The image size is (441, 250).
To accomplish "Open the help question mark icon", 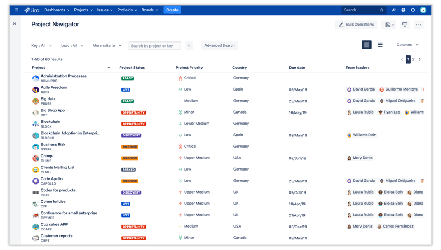I will [404, 10].
